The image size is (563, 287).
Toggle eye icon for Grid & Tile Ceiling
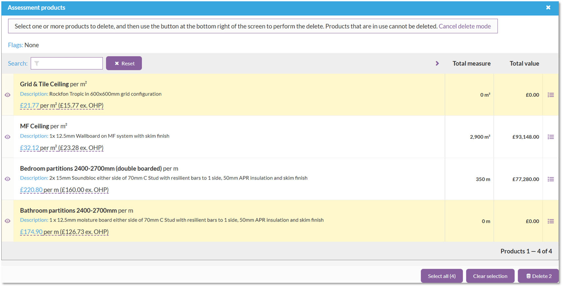click(x=8, y=95)
